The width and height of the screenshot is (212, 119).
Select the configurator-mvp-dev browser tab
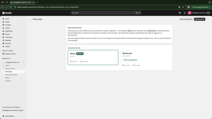22,2
